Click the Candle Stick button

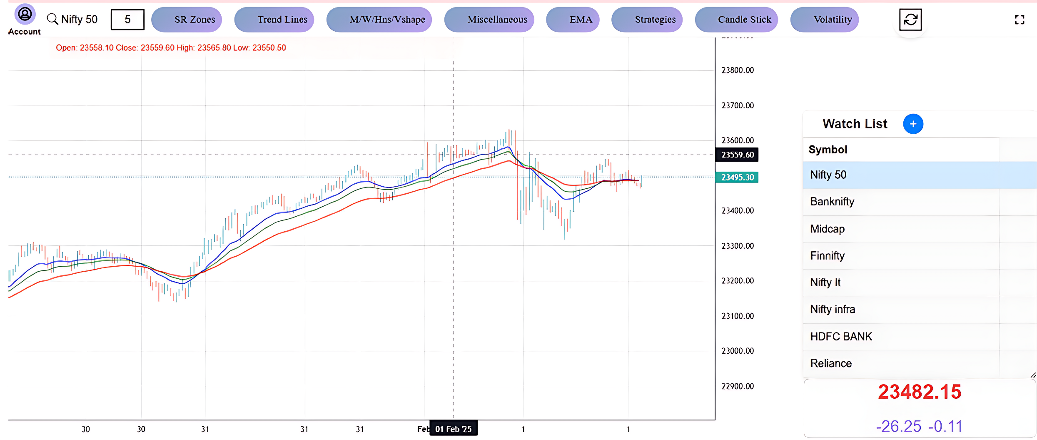click(x=736, y=20)
